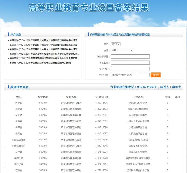
Task: Click school code 4114013696
Action: coord(101,127)
